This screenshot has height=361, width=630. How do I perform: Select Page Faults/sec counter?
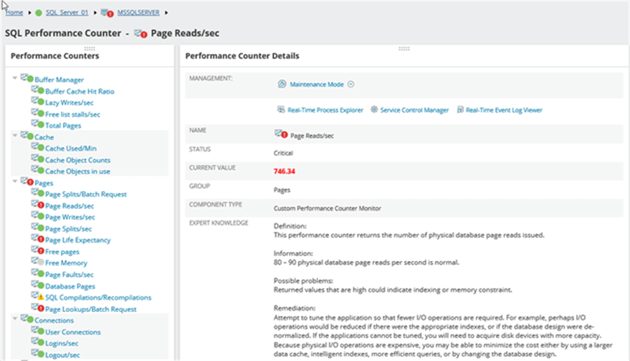click(x=69, y=274)
